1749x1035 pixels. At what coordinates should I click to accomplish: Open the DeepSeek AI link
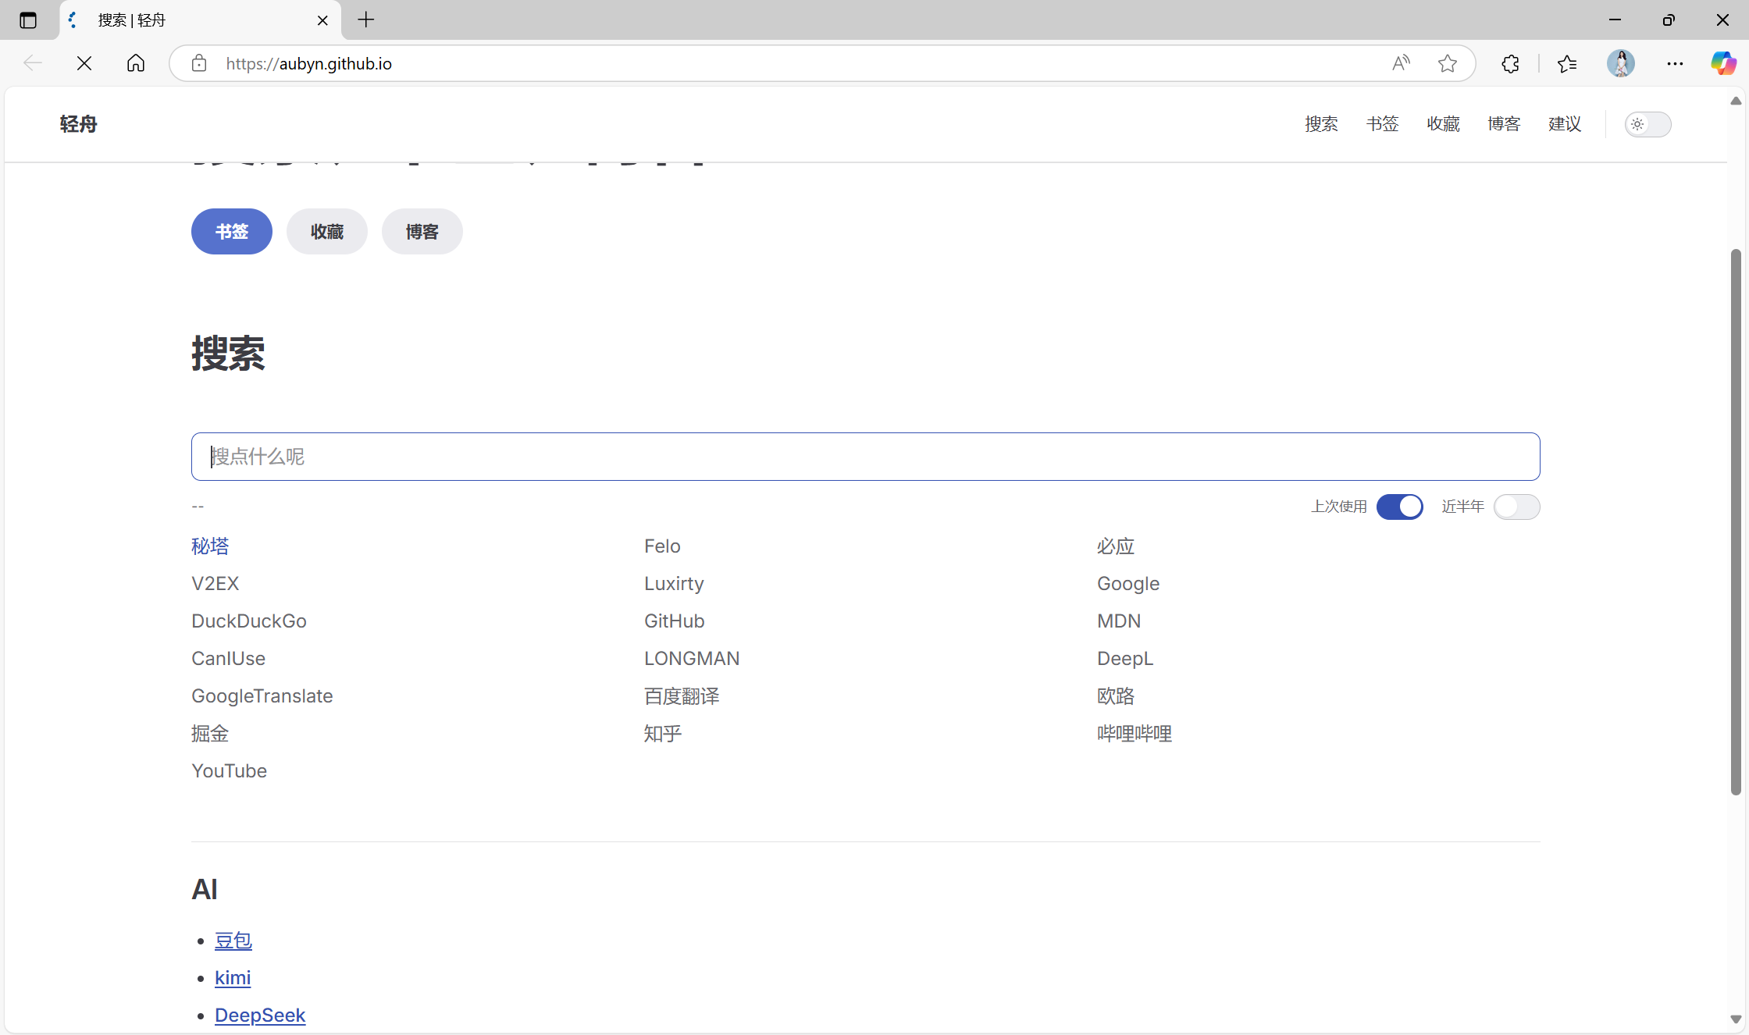point(260,1015)
